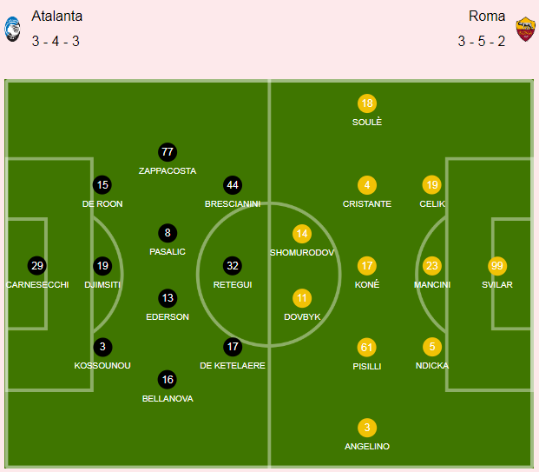Click Zappacosta's number 77 circle

coord(168,152)
